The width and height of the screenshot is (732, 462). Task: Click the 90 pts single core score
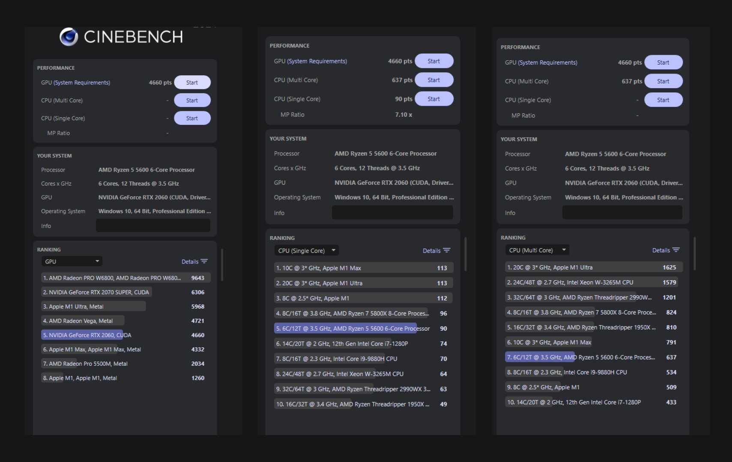[403, 99]
